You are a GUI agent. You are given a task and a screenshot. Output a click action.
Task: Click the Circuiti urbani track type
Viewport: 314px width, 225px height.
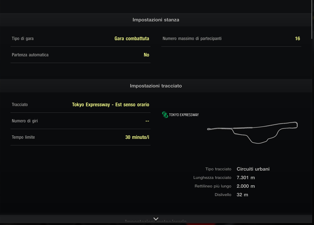(x=253, y=169)
